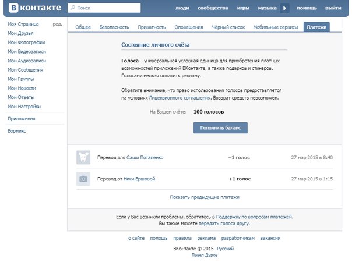Screen dimensions: 352x266
Task: Show previous payments via Показать предыдущие платежи
Action: pyautogui.click(x=205, y=197)
